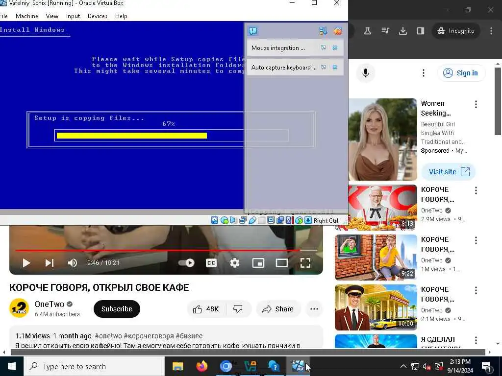The height and width of the screenshot is (376, 502).
Task: Open the #бизнес hashtag link
Action: [x=189, y=336]
